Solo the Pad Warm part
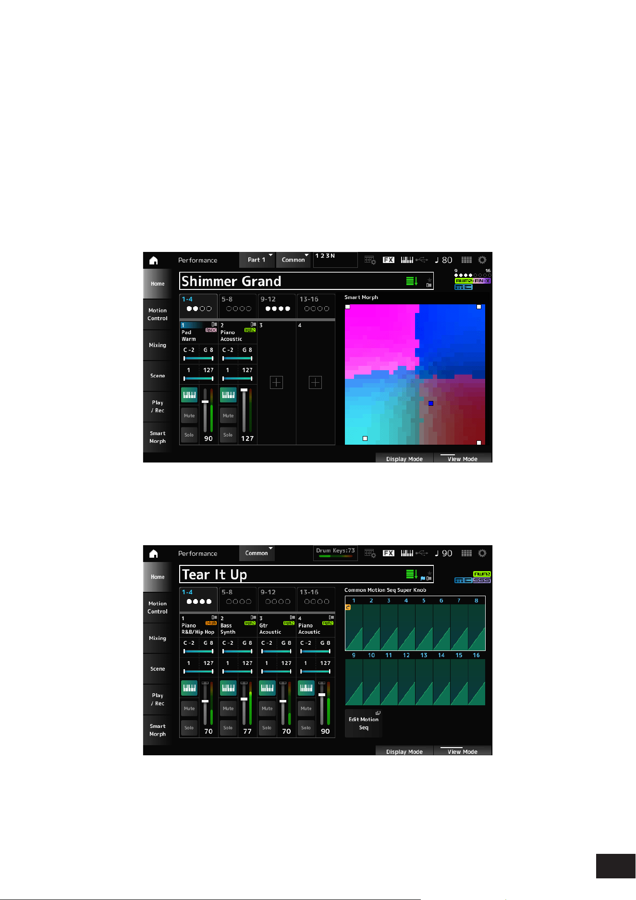Viewport: 636px width, 900px height. click(189, 435)
